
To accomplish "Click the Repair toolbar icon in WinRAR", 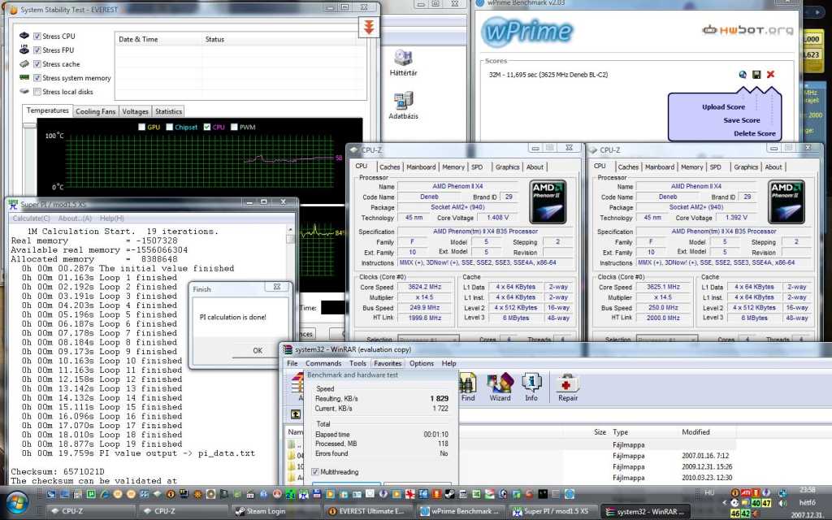I will (x=568, y=388).
